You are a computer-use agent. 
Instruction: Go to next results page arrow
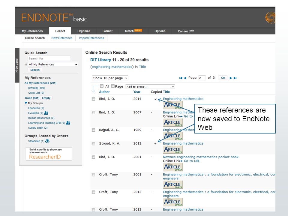pyautogui.click(x=231, y=78)
